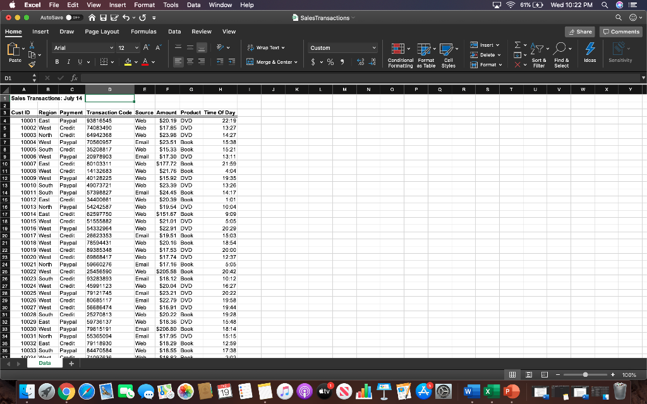Screen dimensions: 647x404
Task: Add a new sheet with plus button
Action: [x=71, y=363]
